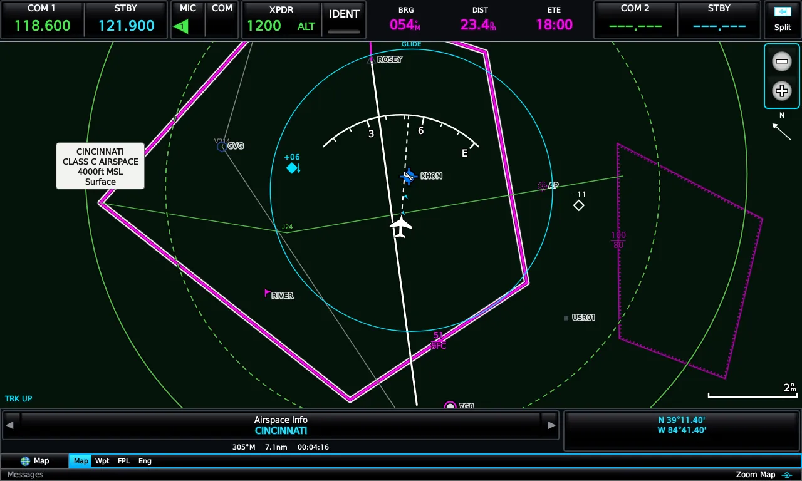Click the zoom in plus button
Screen dimensions: 802x481
click(x=781, y=91)
